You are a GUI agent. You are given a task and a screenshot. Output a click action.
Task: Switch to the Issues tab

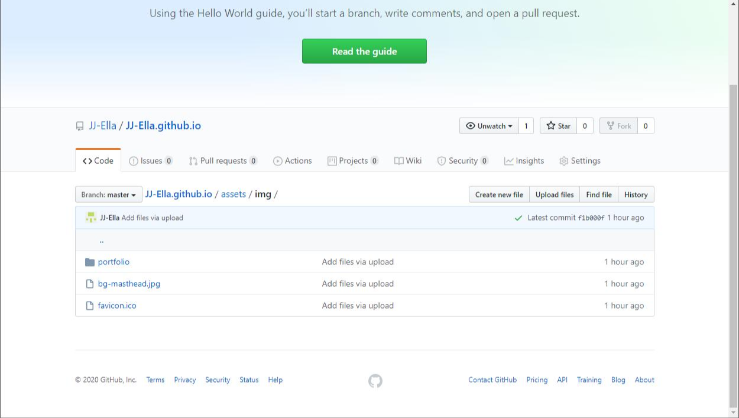click(151, 161)
